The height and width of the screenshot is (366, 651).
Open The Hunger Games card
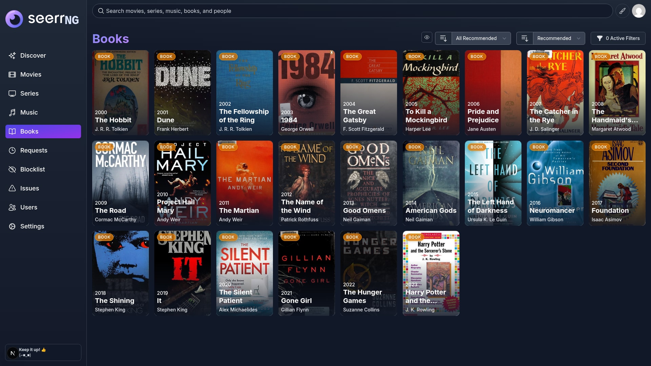pos(369,273)
